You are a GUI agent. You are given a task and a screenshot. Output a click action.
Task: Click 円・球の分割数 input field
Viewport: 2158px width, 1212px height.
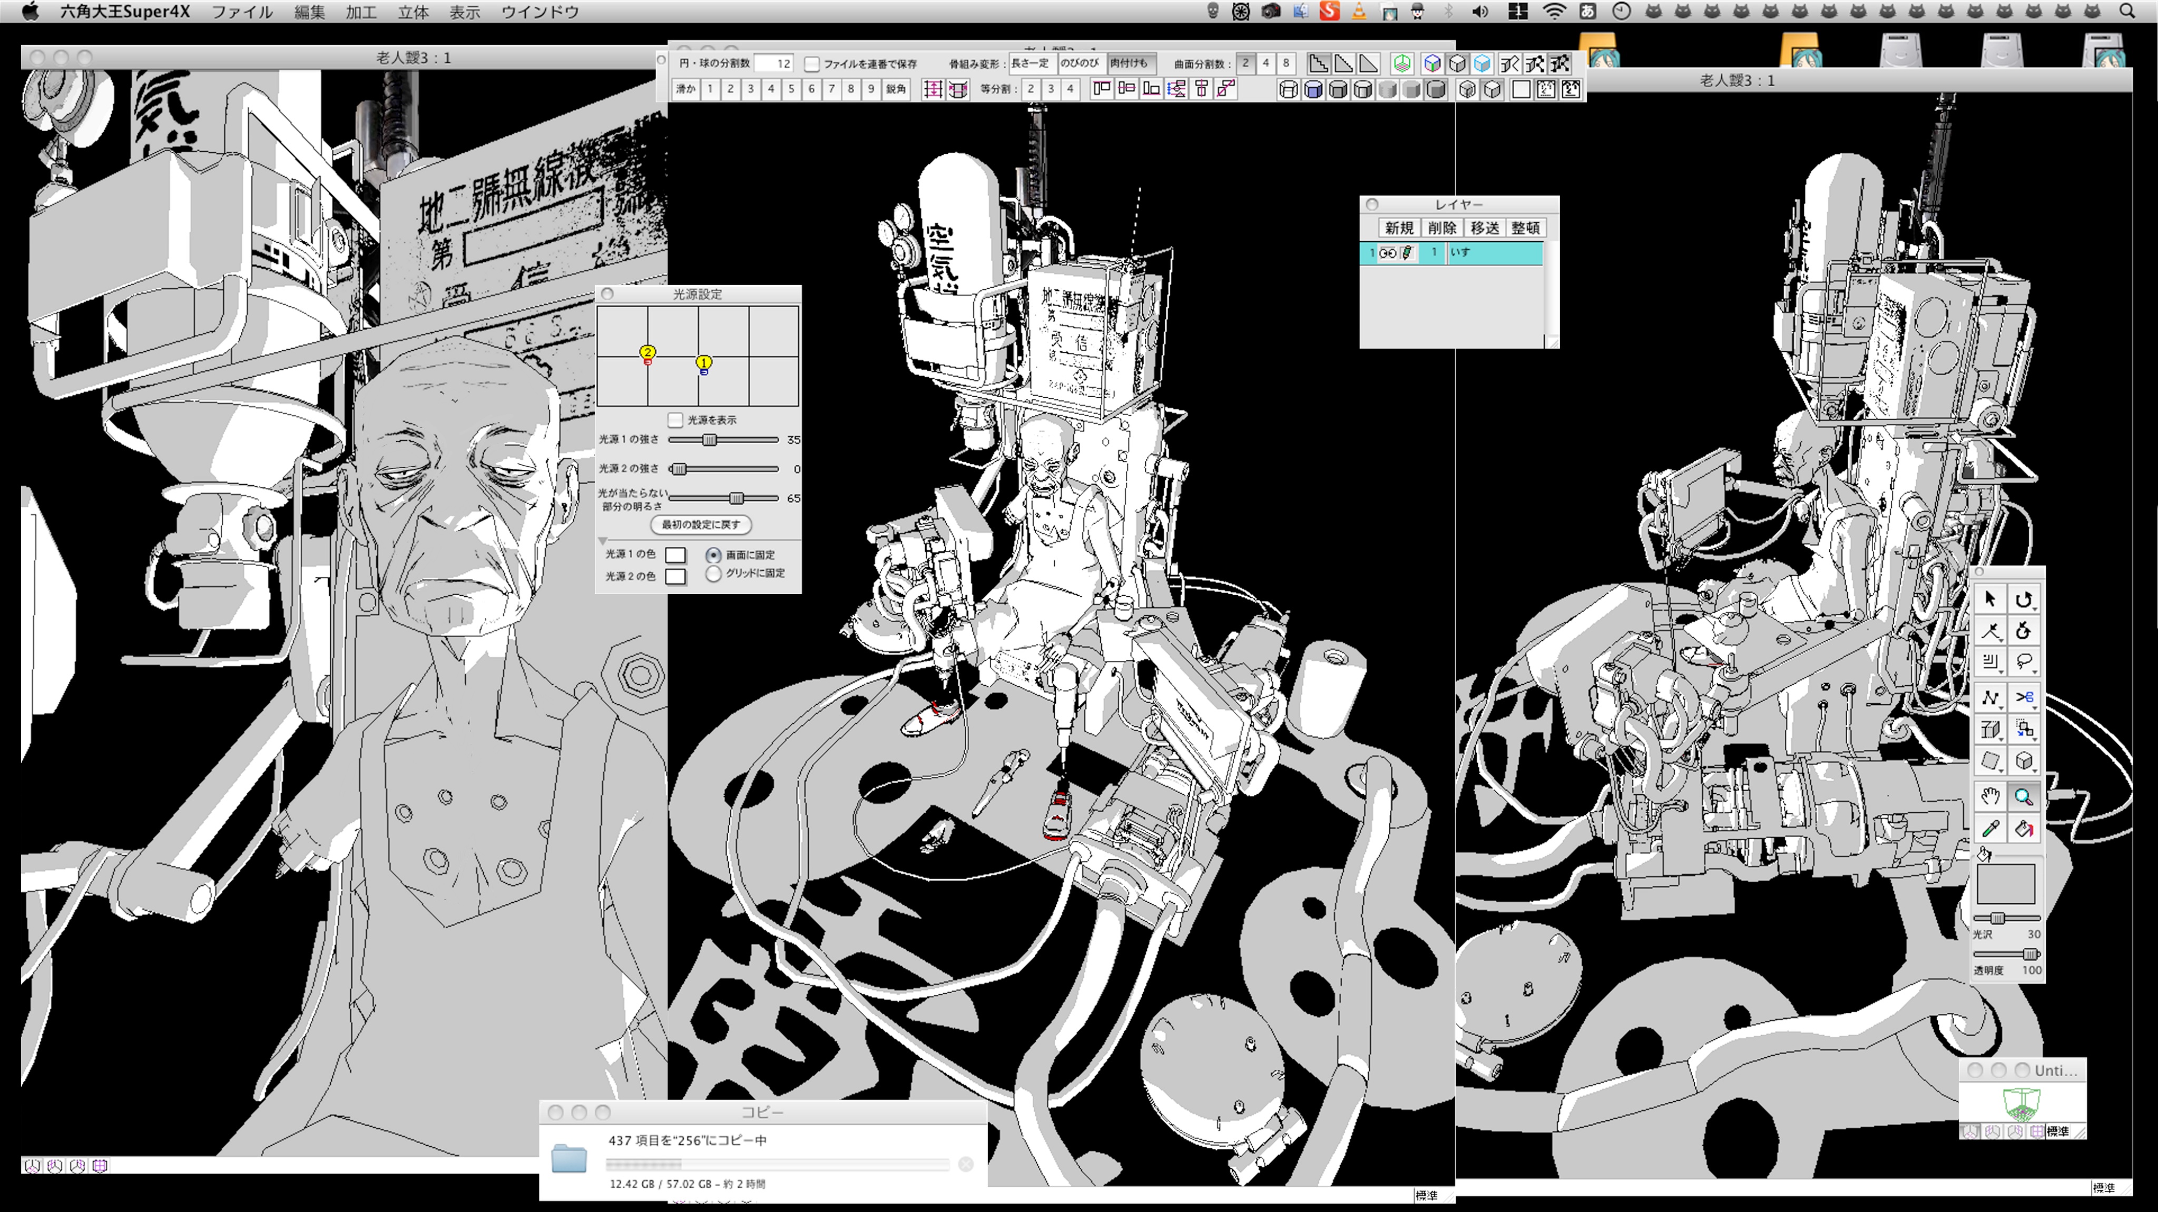tap(773, 64)
